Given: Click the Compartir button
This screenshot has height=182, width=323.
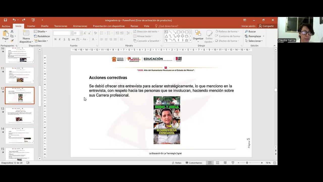Looking at the screenshot, I should (266, 26).
